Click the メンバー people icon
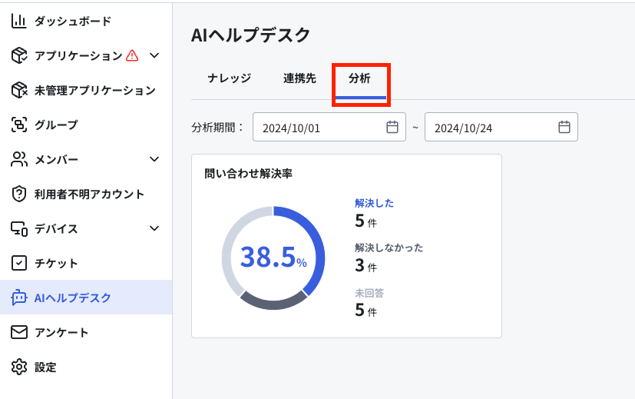Viewport: 635px width, 399px height. (x=18, y=159)
